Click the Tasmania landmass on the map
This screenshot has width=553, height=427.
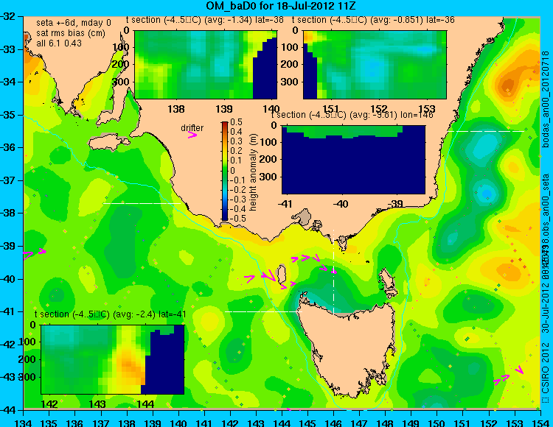point(349,348)
